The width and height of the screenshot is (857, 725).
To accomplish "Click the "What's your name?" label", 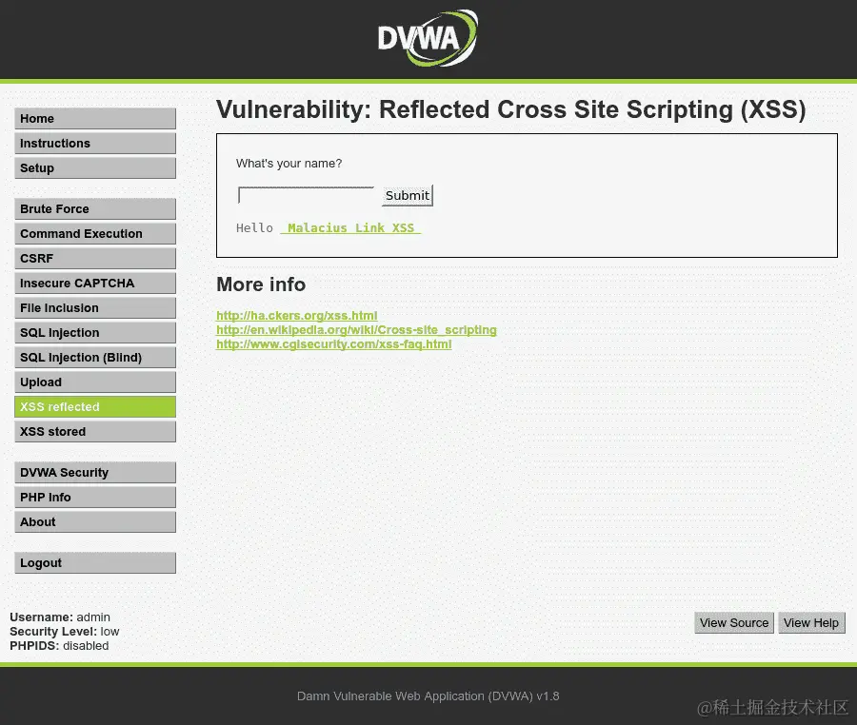I will pos(289,164).
